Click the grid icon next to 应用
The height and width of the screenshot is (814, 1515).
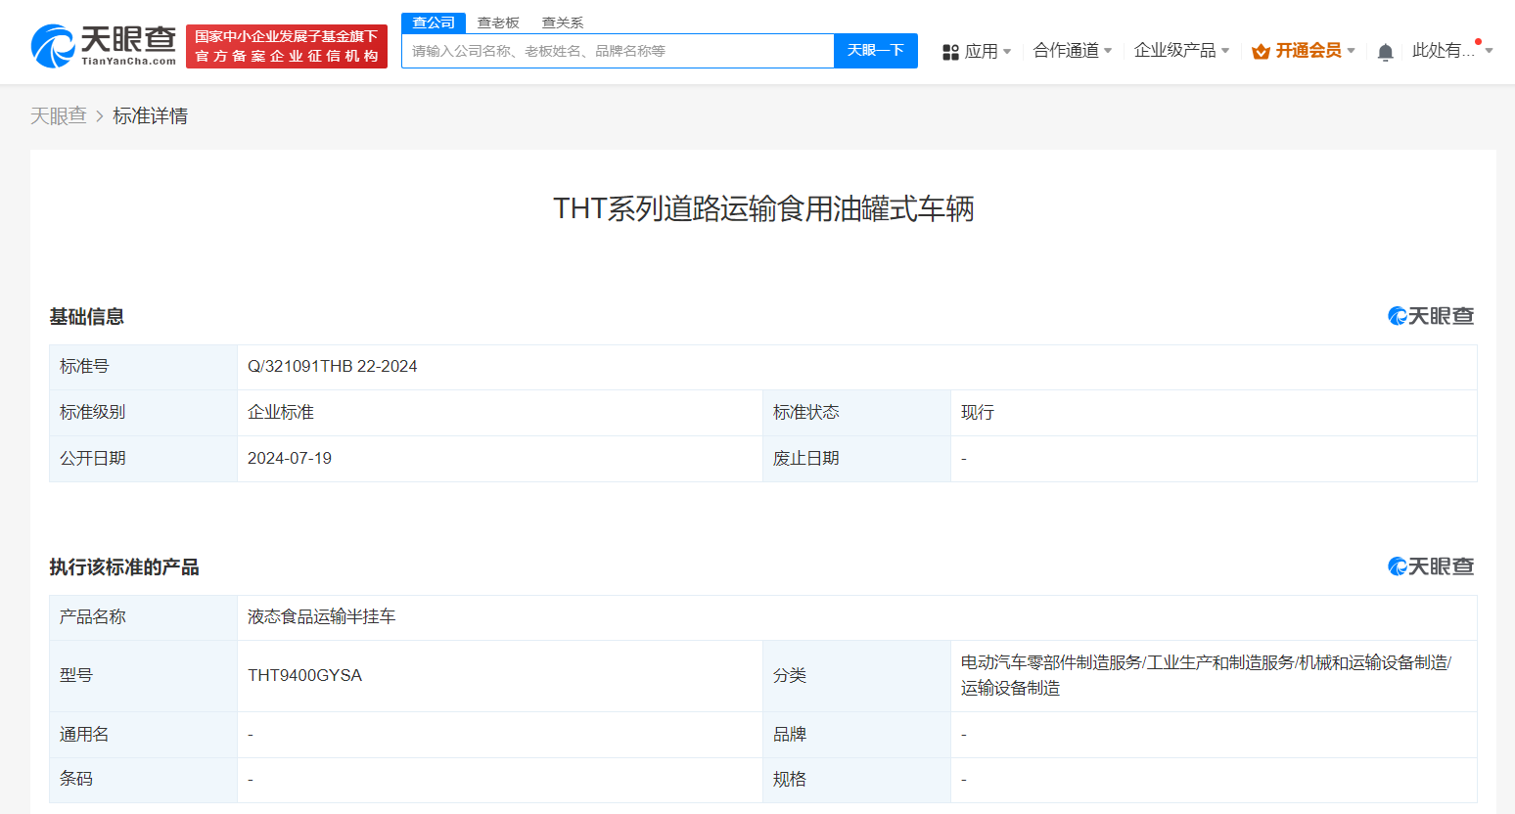click(950, 50)
